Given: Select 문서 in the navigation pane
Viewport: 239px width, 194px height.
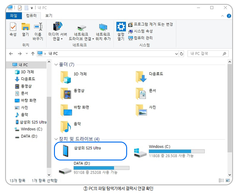Looking at the screenshot, I should (21, 93).
